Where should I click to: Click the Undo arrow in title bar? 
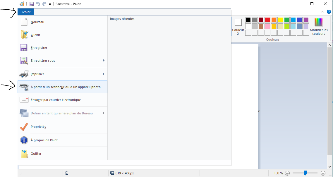(x=38, y=4)
